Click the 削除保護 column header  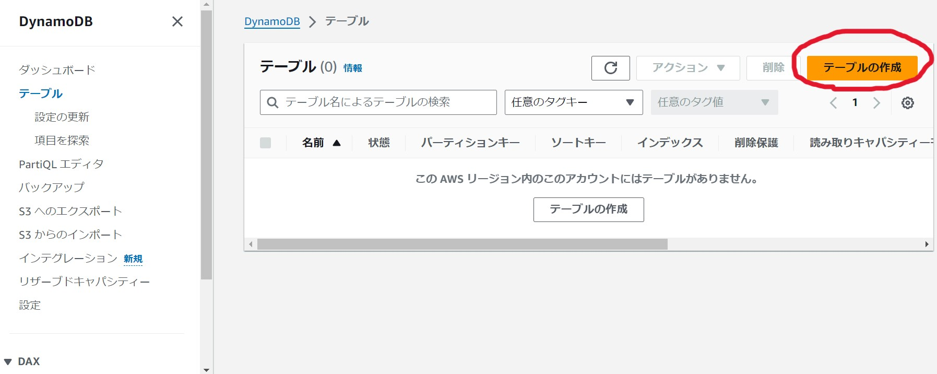(756, 143)
